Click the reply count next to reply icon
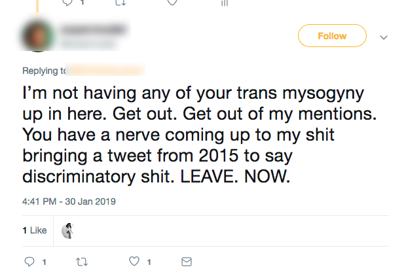 43,262
